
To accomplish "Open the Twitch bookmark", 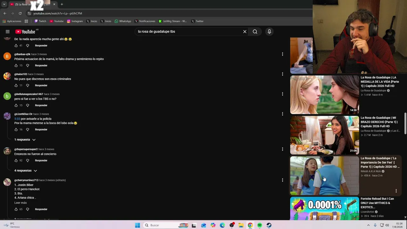I will pos(40,21).
